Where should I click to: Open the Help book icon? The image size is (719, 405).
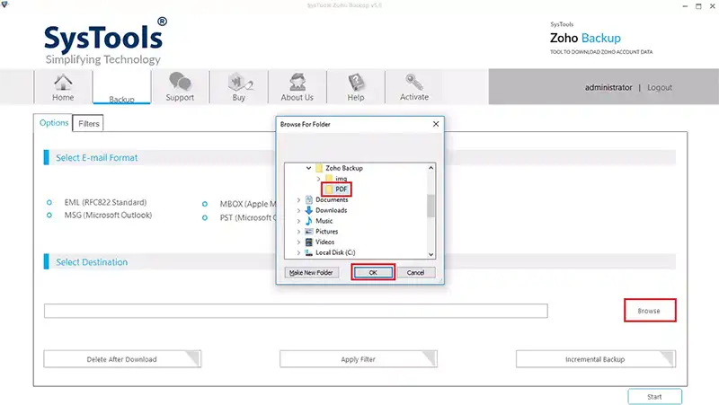coord(356,82)
